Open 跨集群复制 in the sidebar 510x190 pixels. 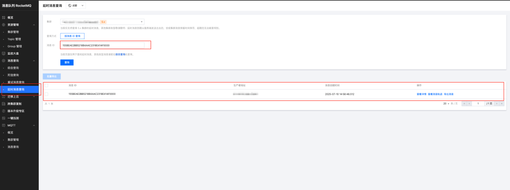pos(15,104)
